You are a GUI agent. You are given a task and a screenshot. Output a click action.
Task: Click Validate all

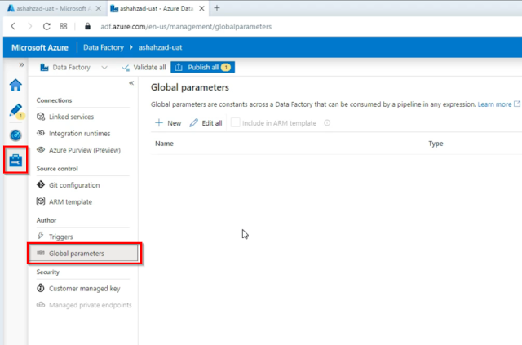[144, 68]
